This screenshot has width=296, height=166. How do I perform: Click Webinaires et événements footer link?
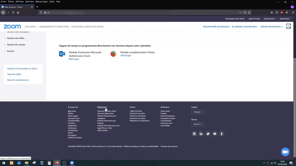140,121
